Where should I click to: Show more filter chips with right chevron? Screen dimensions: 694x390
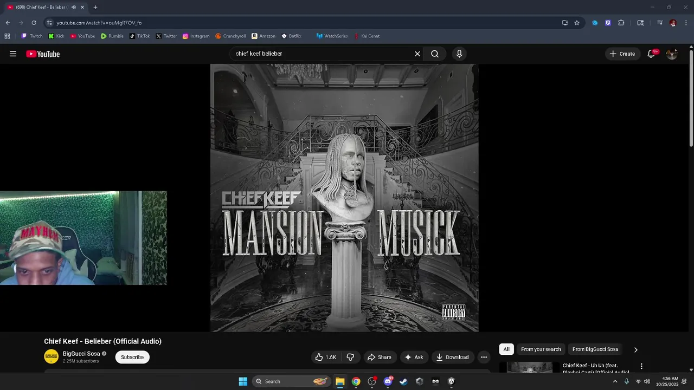coord(635,349)
